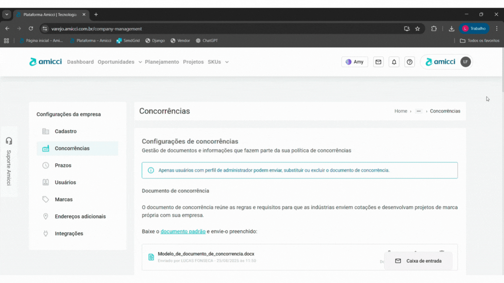Open the help question mark icon
Viewport: 504px width, 283px height.
[409, 62]
